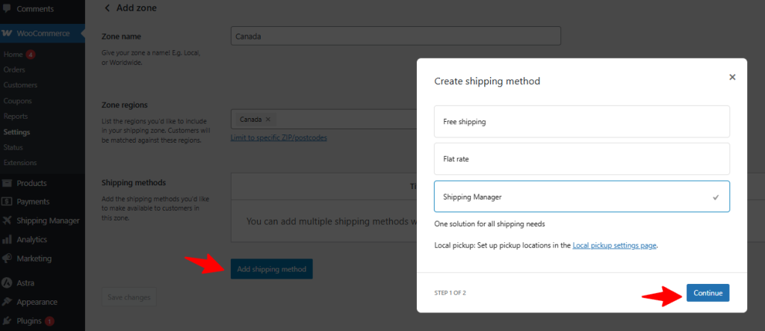This screenshot has width=765, height=331.
Task: Click the Shipping Manager airplane icon
Action: click(7, 220)
